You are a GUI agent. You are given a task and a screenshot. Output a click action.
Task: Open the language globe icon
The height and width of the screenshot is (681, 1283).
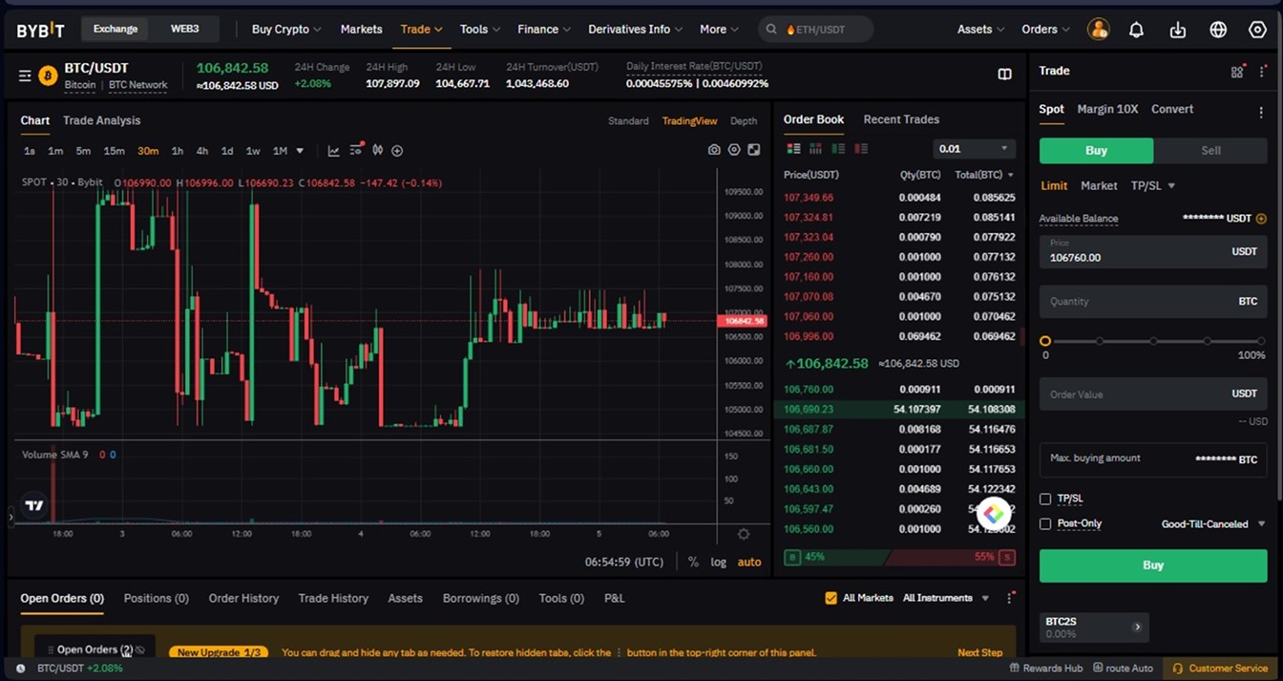click(x=1218, y=30)
